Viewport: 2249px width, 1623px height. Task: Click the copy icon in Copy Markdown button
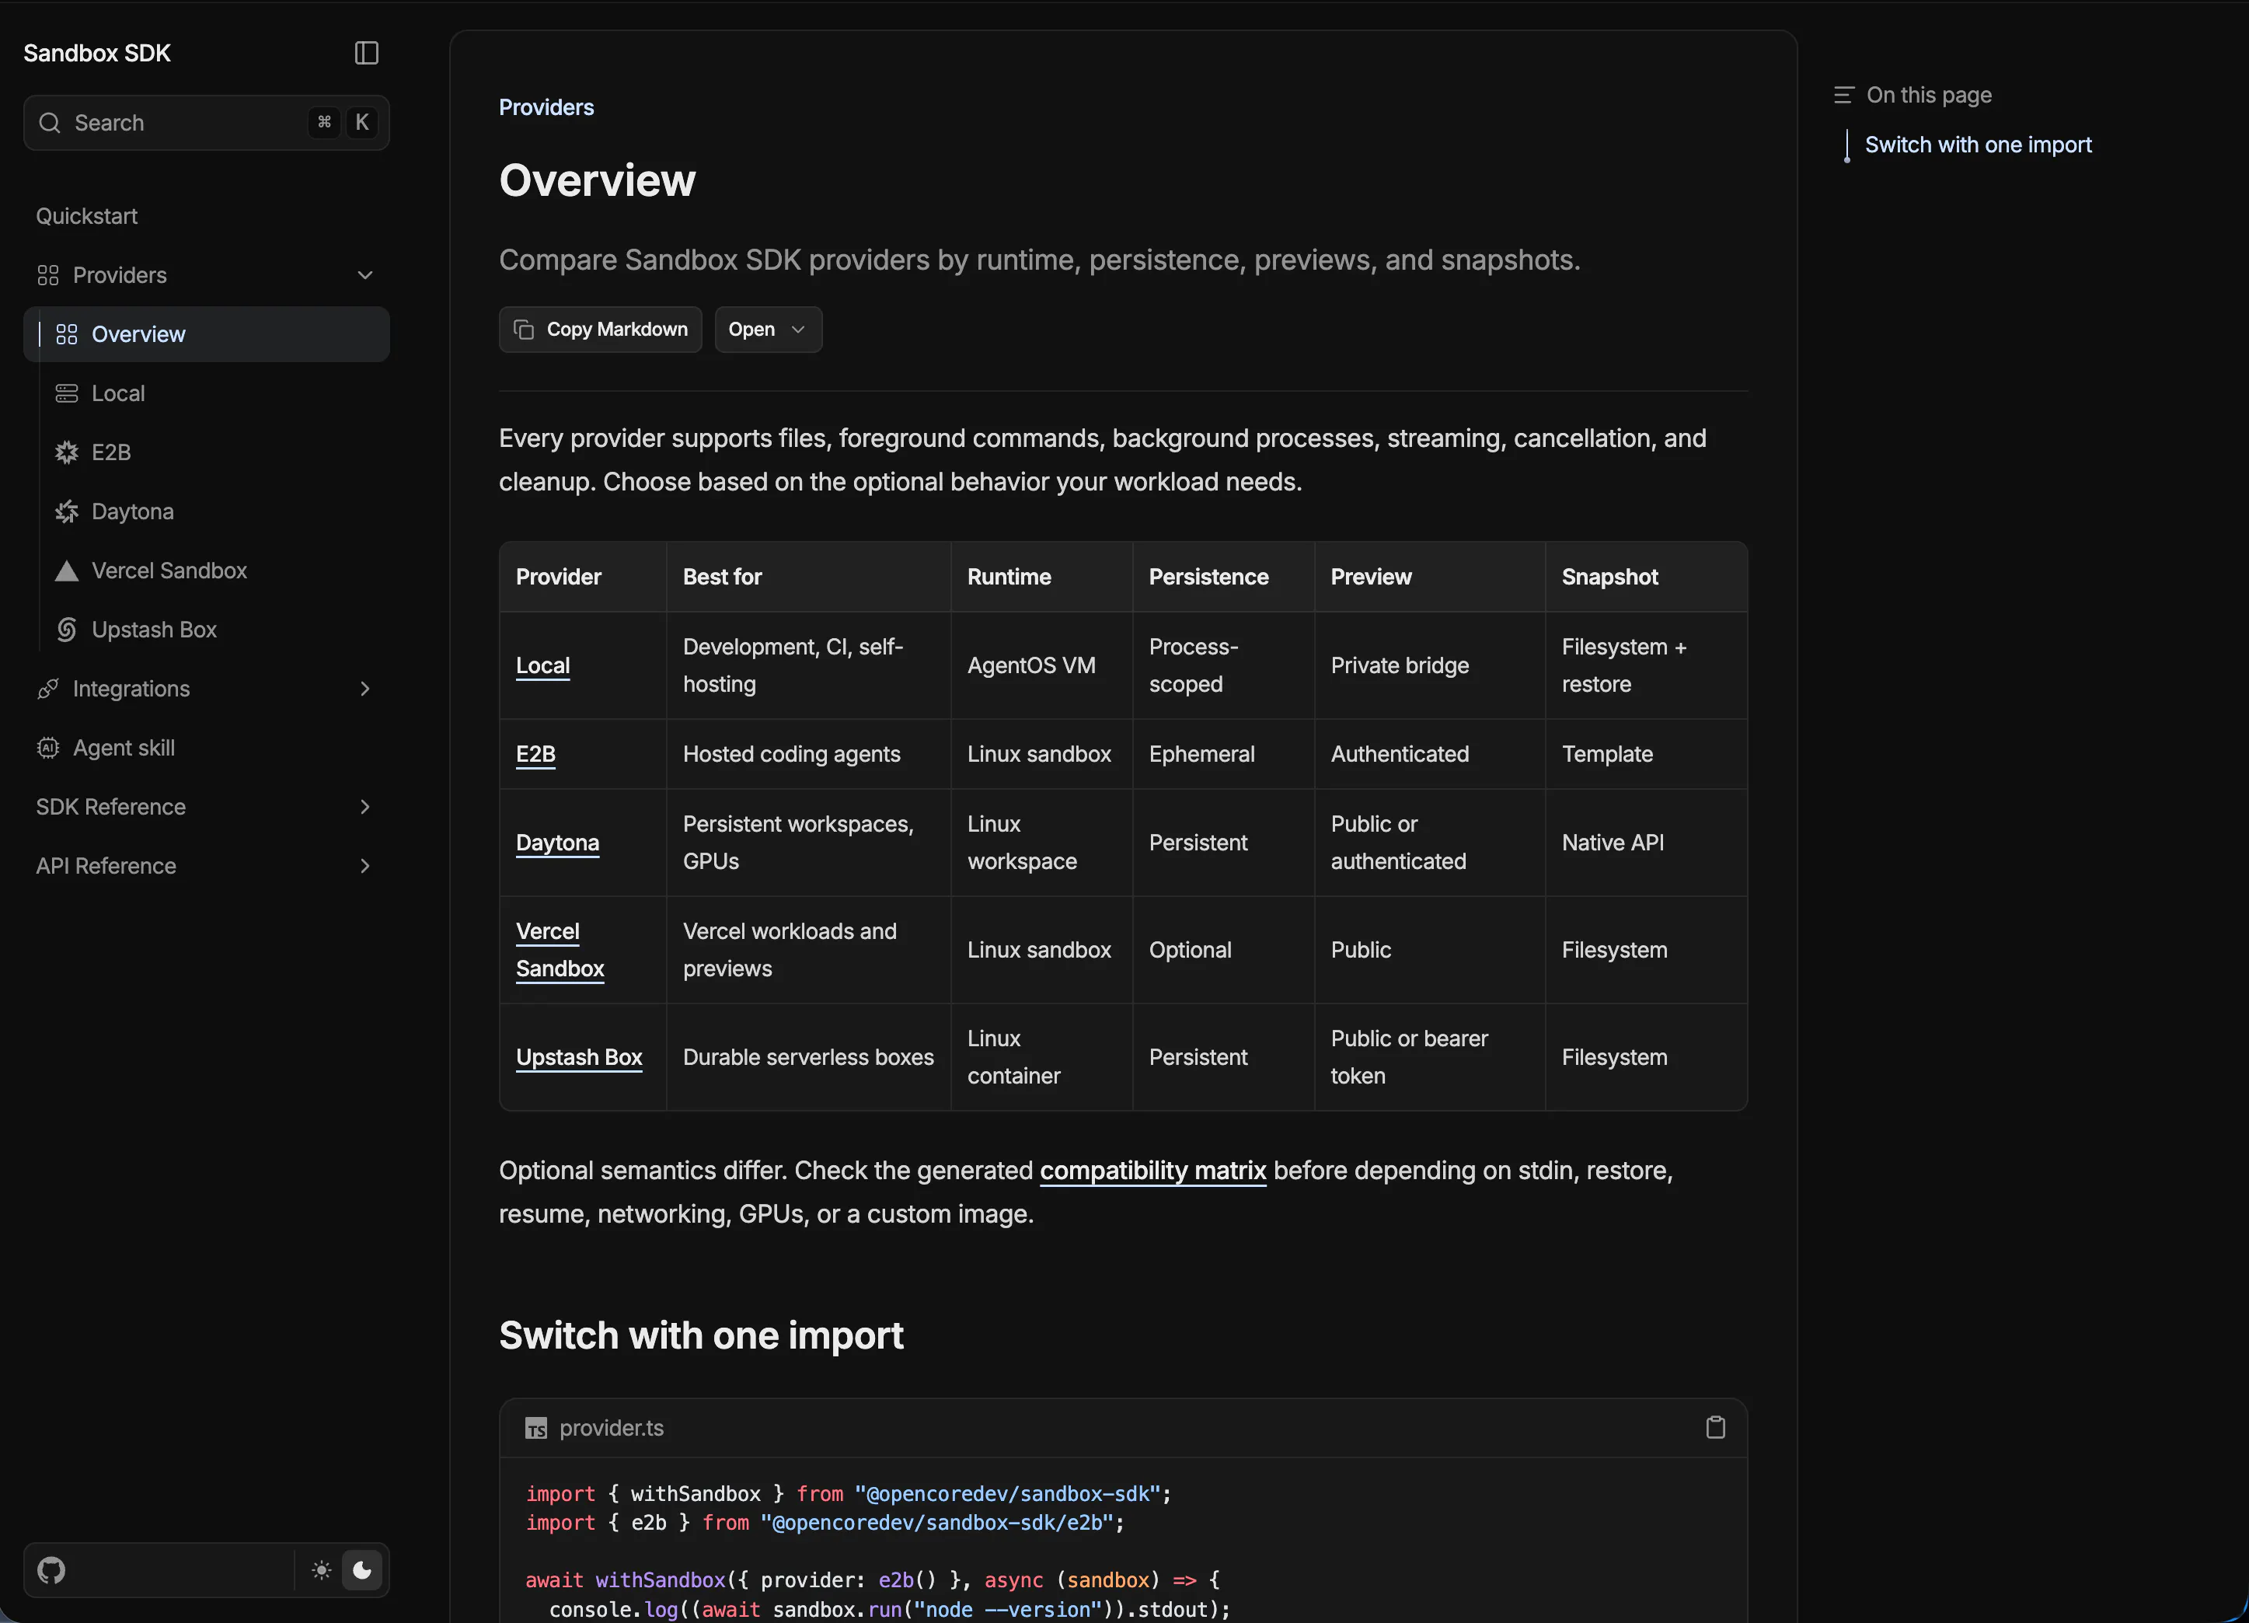coord(524,330)
